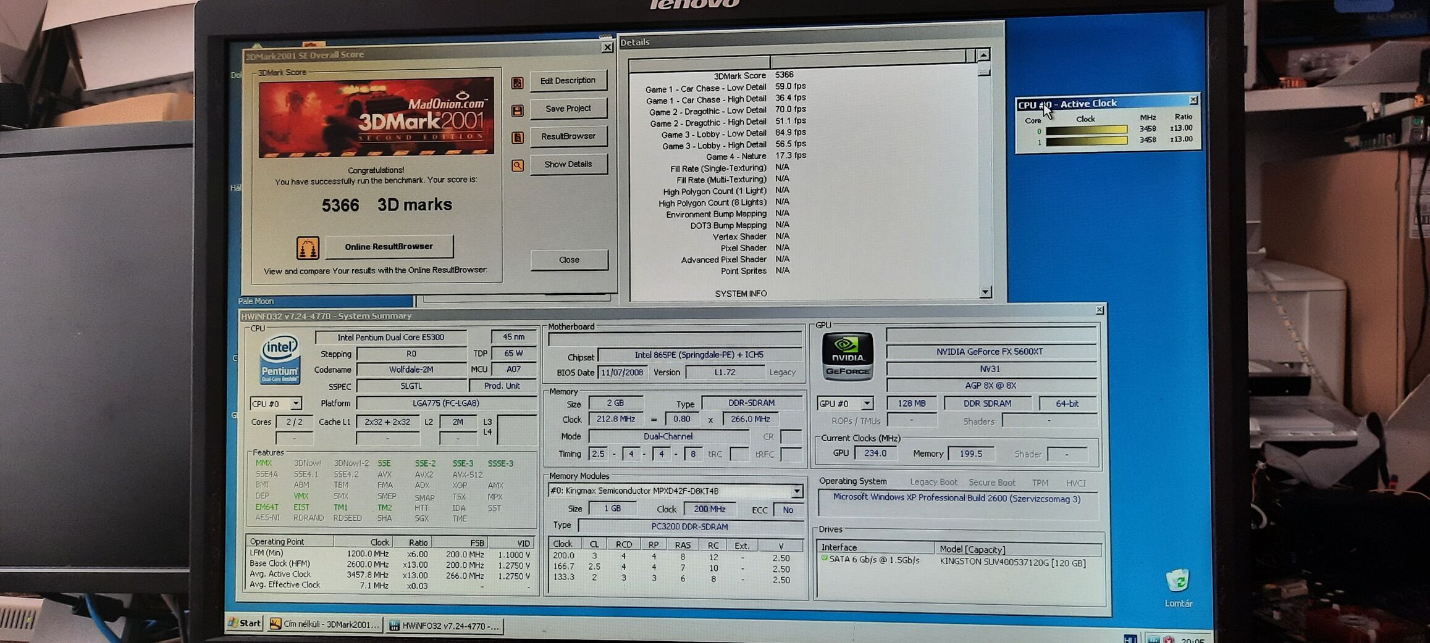Image resolution: width=1430 pixels, height=643 pixels.
Task: Close the CPU #0 Active Clock window
Action: (x=1193, y=100)
